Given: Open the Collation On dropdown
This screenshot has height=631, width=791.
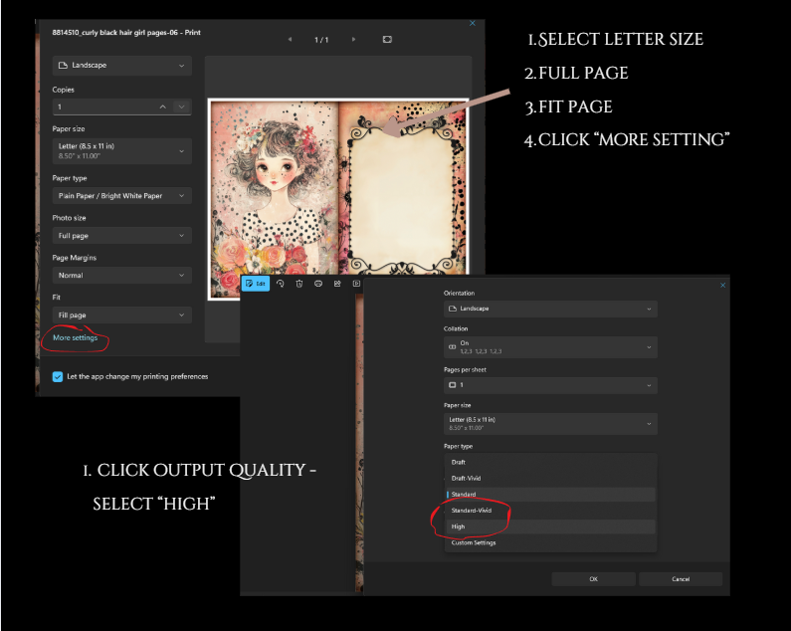Looking at the screenshot, I should (x=550, y=347).
